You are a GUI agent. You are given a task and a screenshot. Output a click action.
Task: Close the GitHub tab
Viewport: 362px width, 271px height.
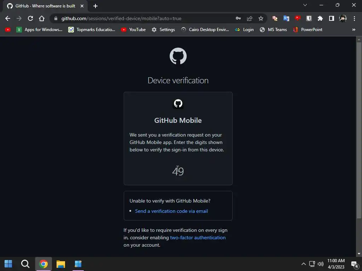(82, 6)
